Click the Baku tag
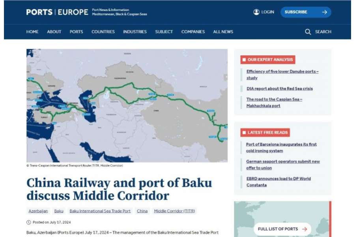 click(59, 211)
